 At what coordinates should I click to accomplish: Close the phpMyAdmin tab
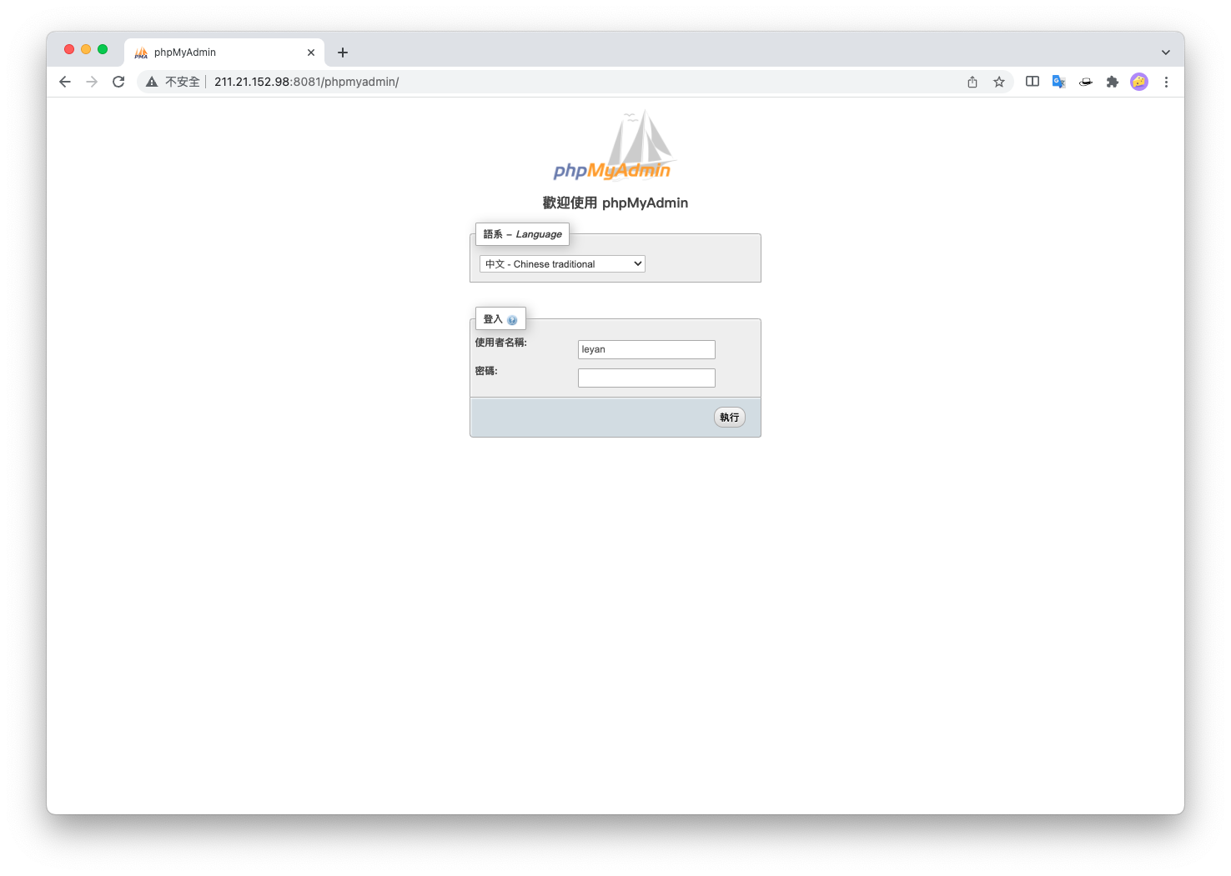(311, 53)
